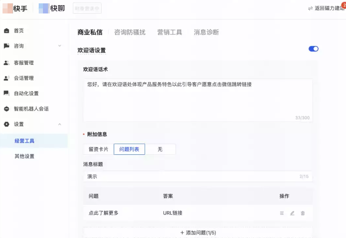Open the 咨询防骚扰 tab
Viewport: 346px width, 238px height.
(x=130, y=32)
